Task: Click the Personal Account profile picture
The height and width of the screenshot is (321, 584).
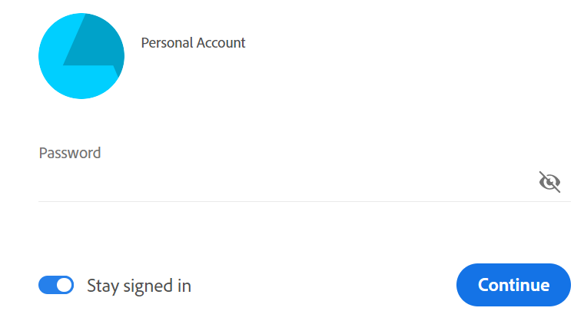Action: tap(81, 56)
